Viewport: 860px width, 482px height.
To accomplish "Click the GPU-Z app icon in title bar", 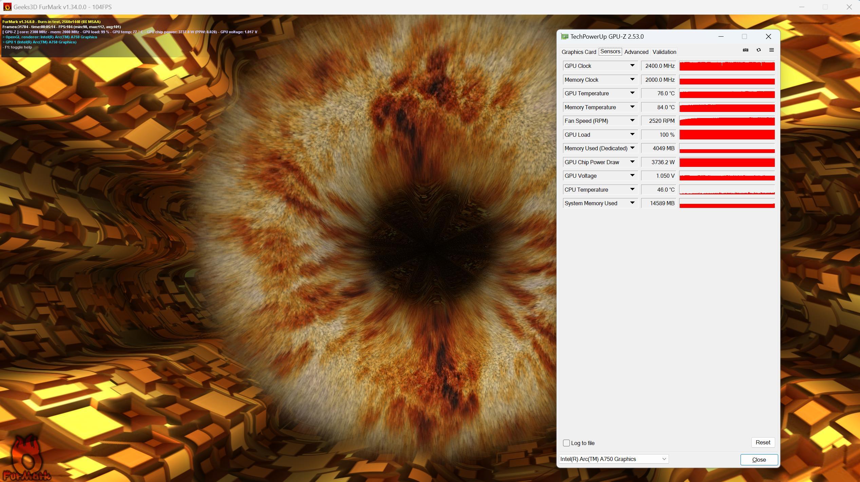I will pyautogui.click(x=564, y=37).
